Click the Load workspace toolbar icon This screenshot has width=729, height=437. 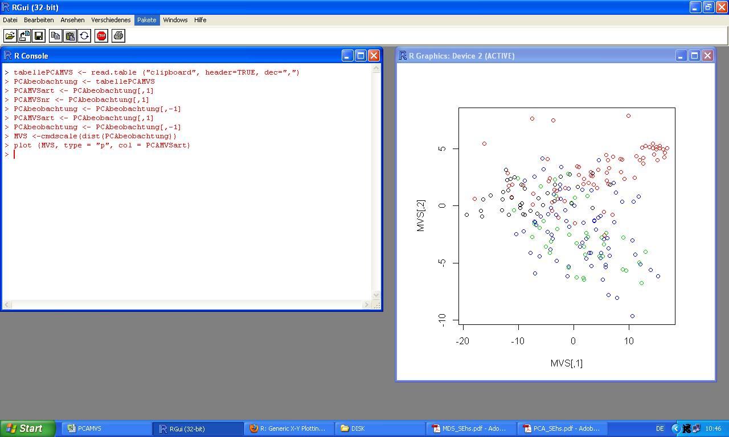tap(24, 36)
